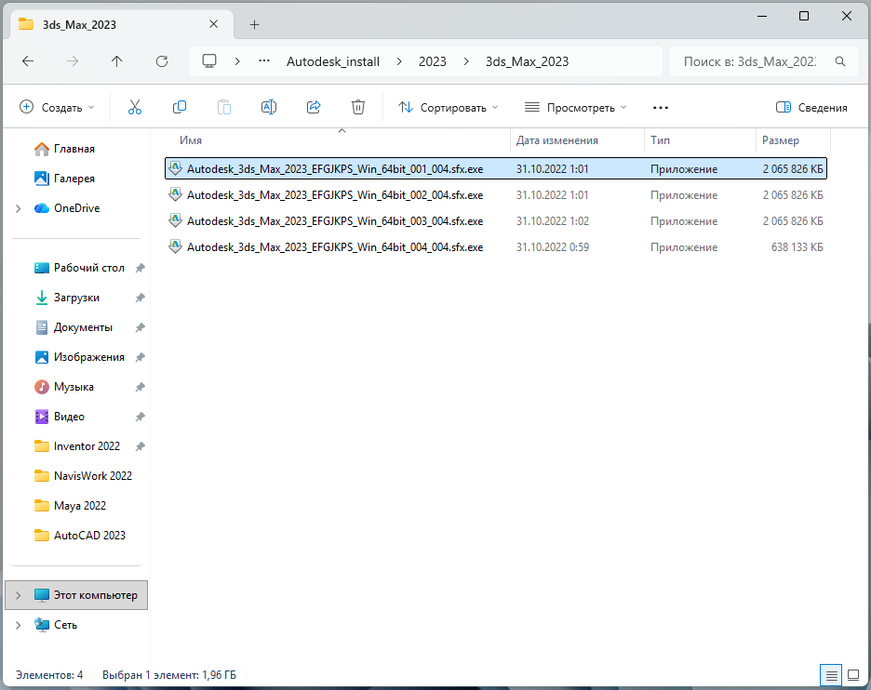Expand the Этот компьютер tree node
The width and height of the screenshot is (871, 690).
pyautogui.click(x=19, y=595)
